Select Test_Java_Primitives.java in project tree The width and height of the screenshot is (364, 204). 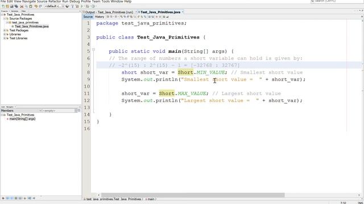[32, 27]
